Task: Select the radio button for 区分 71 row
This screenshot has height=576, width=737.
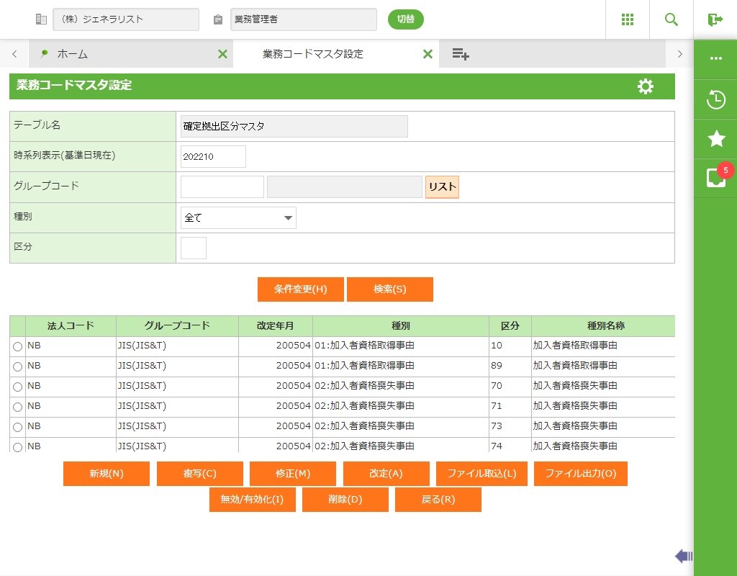Action: point(18,408)
